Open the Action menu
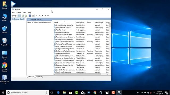The width and height of the screenshot is (170, 95). click(x=19, y=13)
